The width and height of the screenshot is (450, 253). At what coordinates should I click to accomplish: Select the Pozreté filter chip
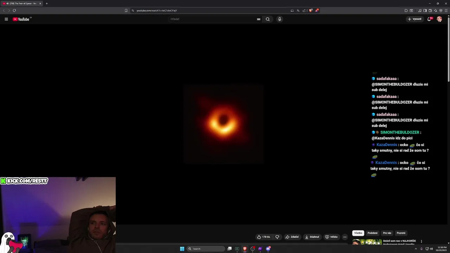401,233
